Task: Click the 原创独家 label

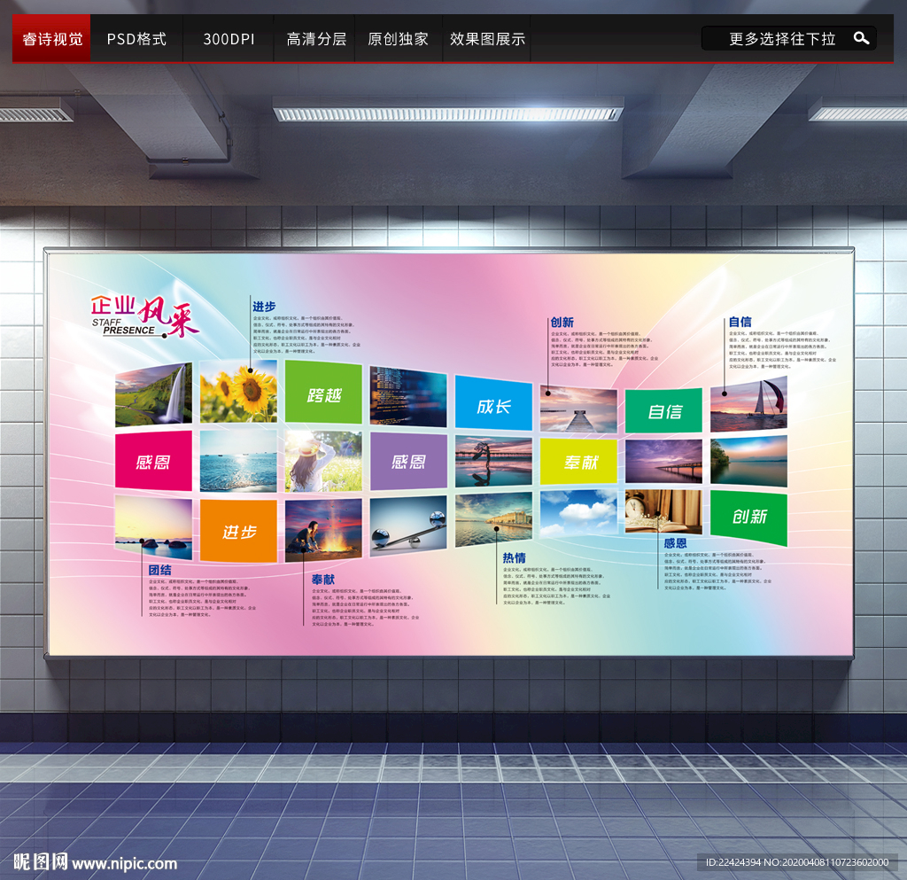Action: (397, 38)
